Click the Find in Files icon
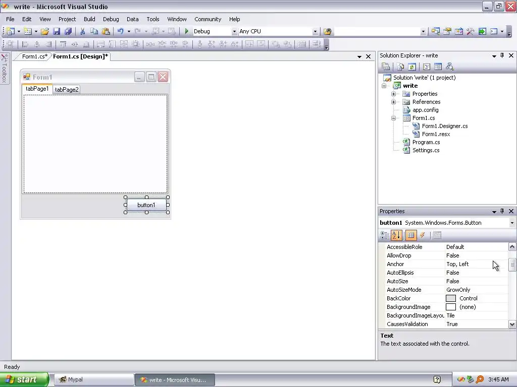Image resolution: width=517 pixels, height=387 pixels. pos(327,31)
